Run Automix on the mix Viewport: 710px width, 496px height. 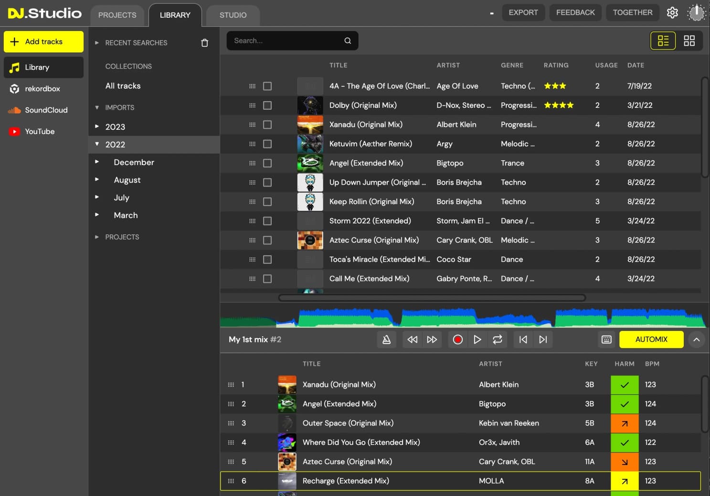[651, 340]
